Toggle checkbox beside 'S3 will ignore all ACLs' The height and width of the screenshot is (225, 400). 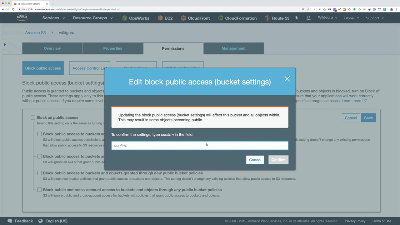pos(39,156)
